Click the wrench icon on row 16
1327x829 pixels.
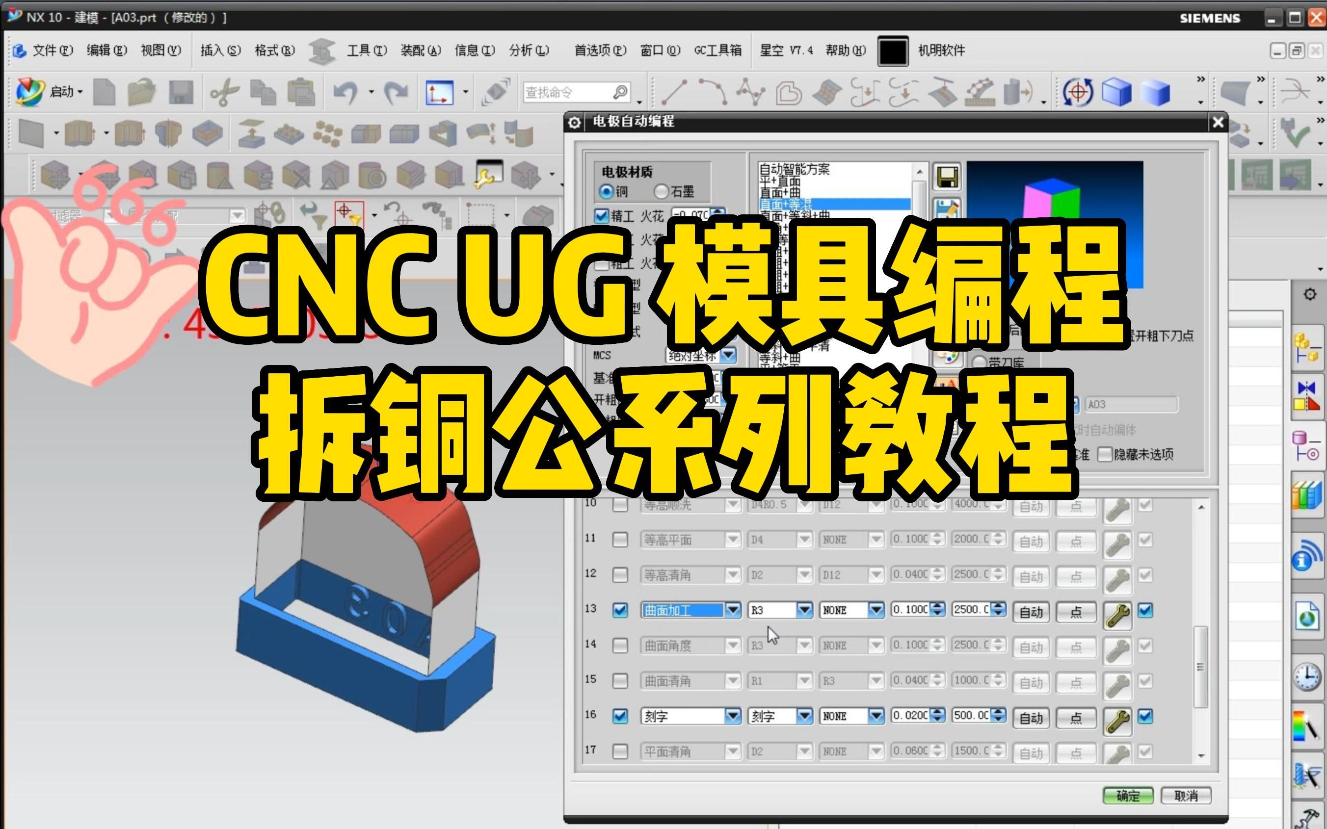point(1117,721)
